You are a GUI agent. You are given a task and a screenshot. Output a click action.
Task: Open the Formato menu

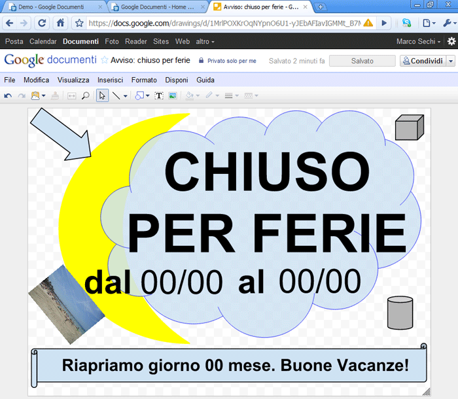[x=144, y=80]
